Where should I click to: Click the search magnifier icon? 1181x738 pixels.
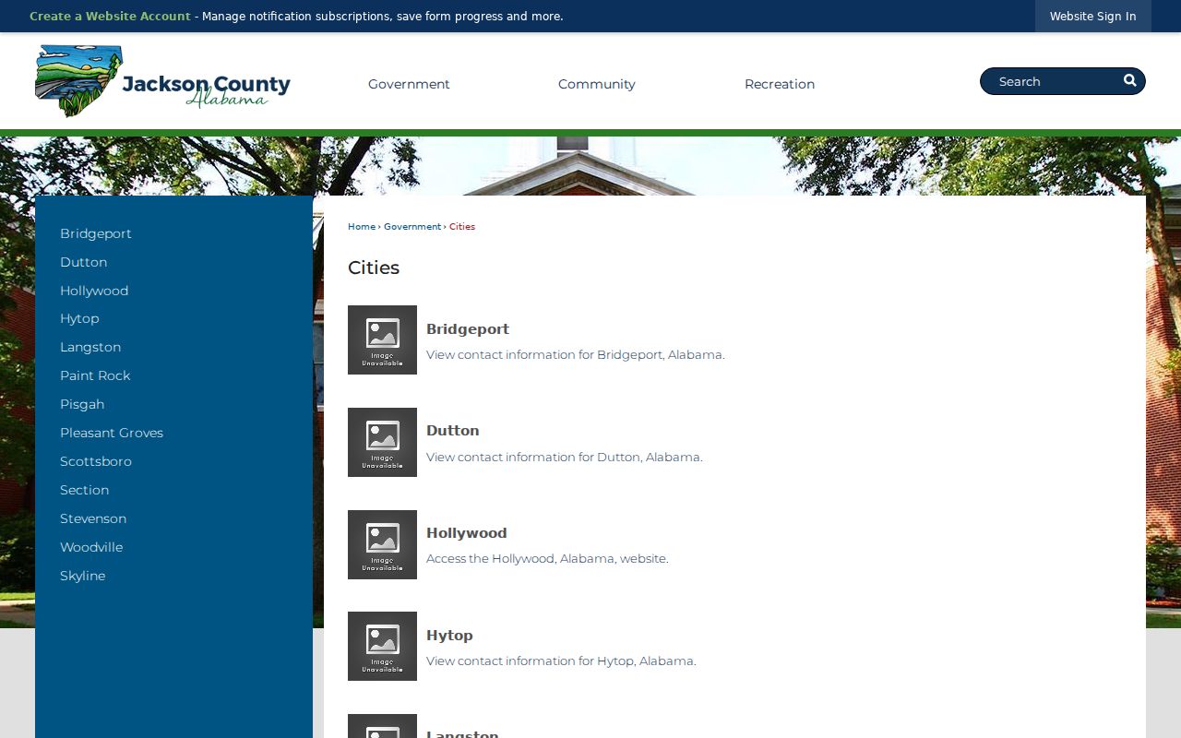[x=1129, y=81]
